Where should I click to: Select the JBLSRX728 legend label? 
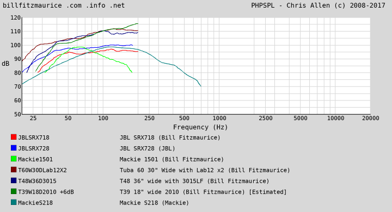point(34,148)
